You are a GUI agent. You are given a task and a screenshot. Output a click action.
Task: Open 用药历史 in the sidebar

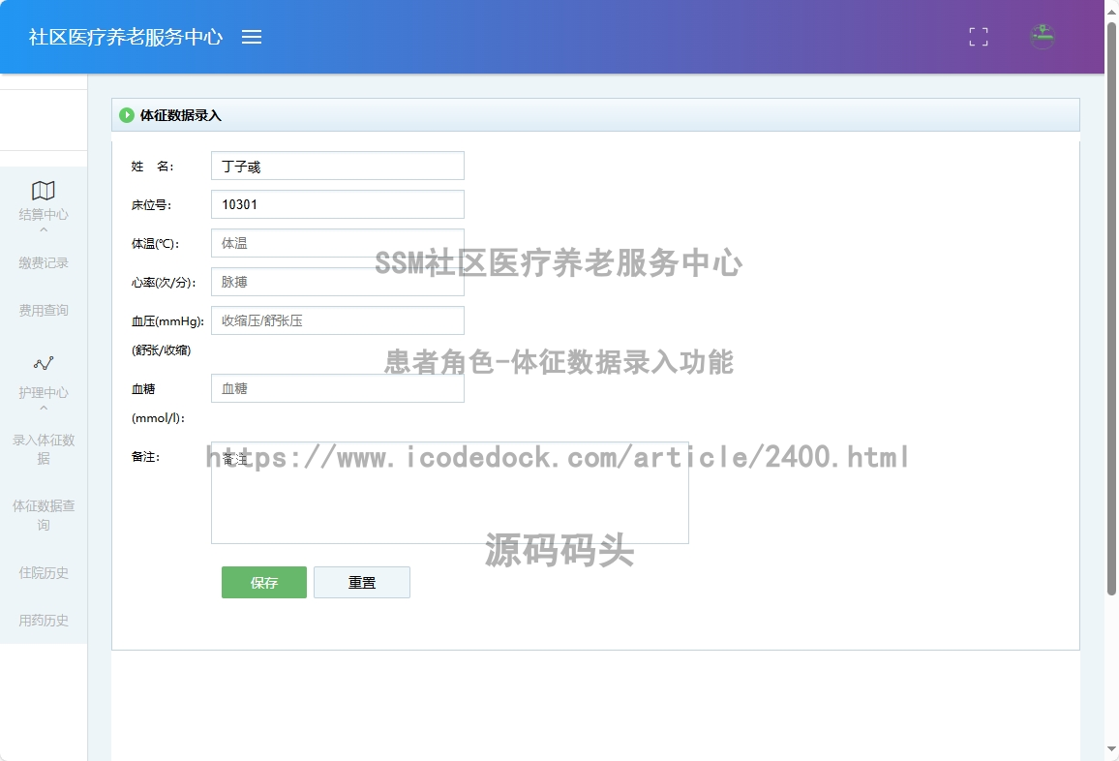pos(44,621)
